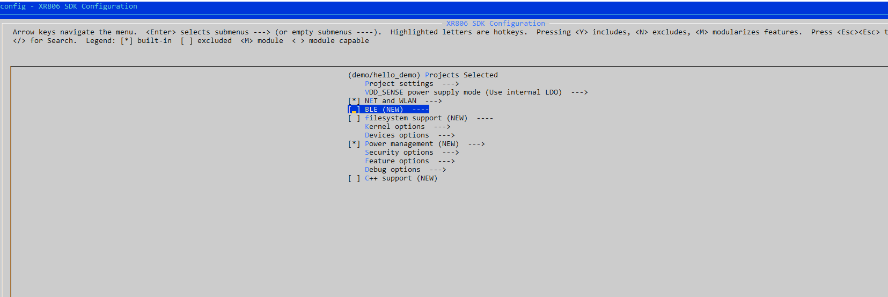Expand Kernel options submenu arrow

tap(442, 127)
